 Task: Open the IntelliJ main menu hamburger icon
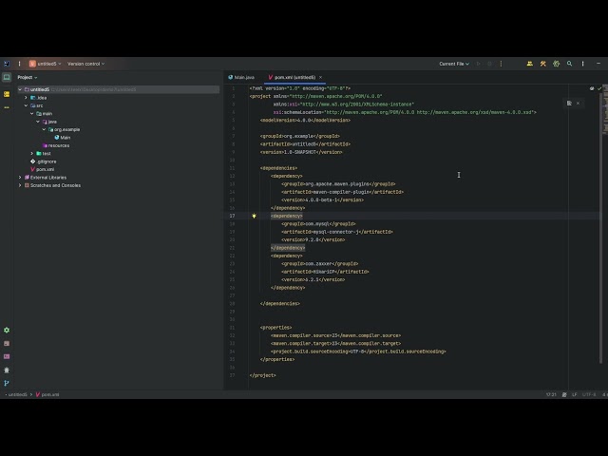pyautogui.click(x=19, y=64)
